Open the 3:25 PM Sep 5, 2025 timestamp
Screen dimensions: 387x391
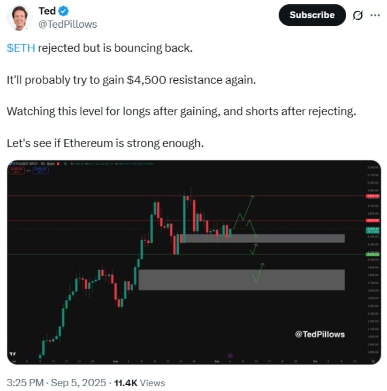tap(56, 383)
